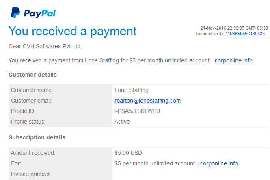Open corponline.info link in payment message
Viewport: 270px width, 180px height.
tap(233, 60)
